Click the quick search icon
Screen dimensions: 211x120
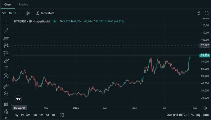(199, 13)
